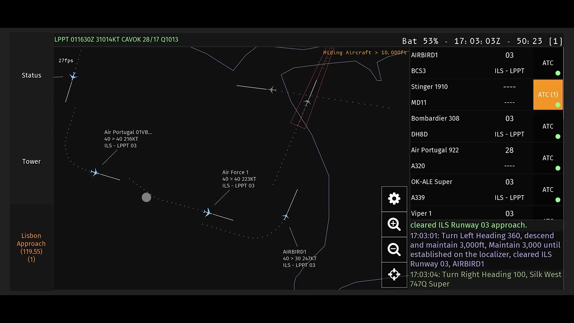Click the orange ATC (1) button for Stinger 1910
This screenshot has width=574, height=323.
pos(548,95)
